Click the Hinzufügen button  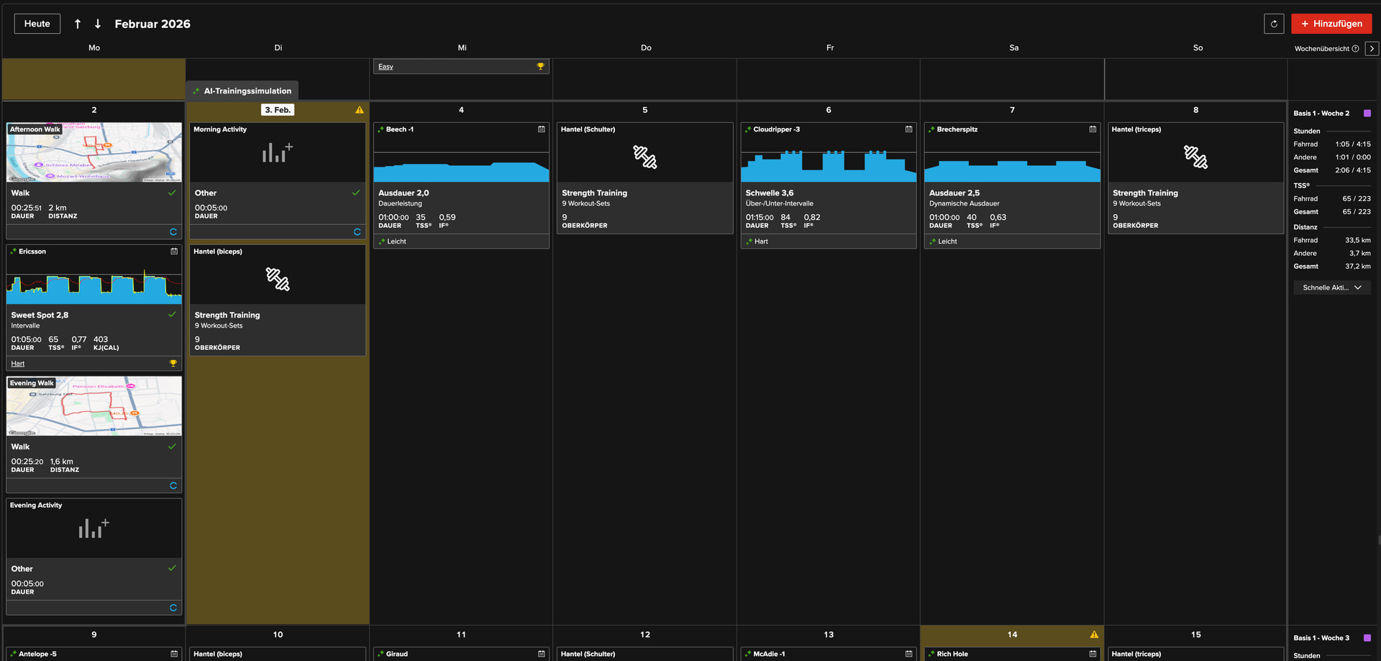pyautogui.click(x=1331, y=24)
